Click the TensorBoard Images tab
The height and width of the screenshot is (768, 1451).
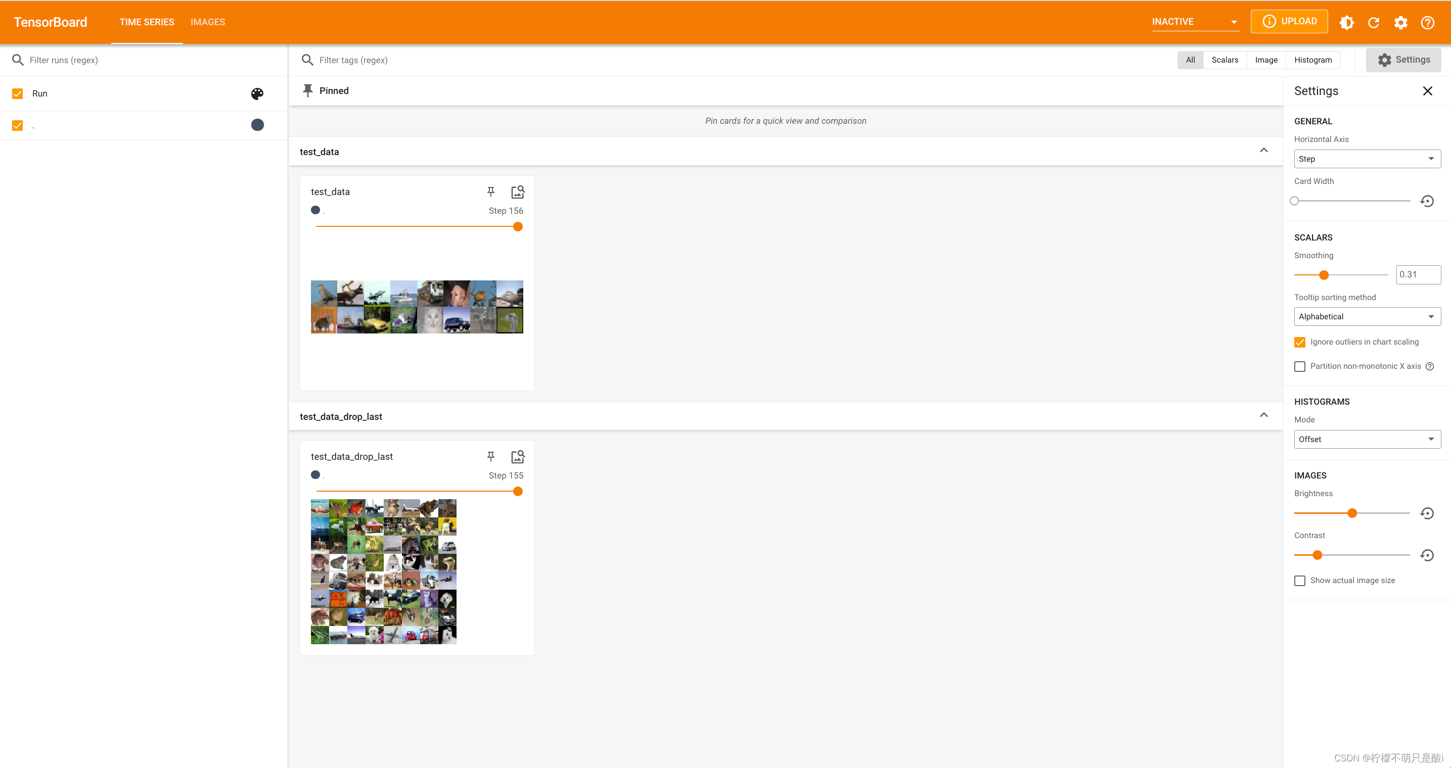tap(207, 21)
